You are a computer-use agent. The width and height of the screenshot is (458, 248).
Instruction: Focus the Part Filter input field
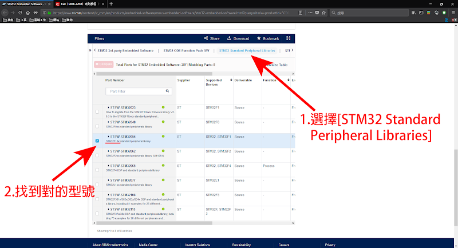tap(139, 91)
